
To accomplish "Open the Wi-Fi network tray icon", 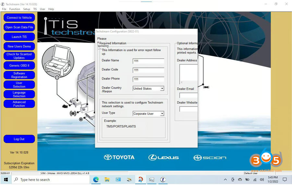I will (x=255, y=179).
